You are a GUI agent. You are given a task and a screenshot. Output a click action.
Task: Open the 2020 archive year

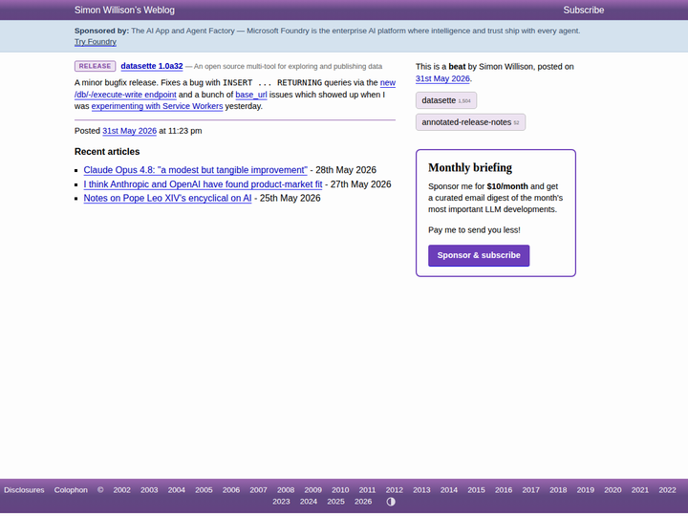(x=613, y=490)
